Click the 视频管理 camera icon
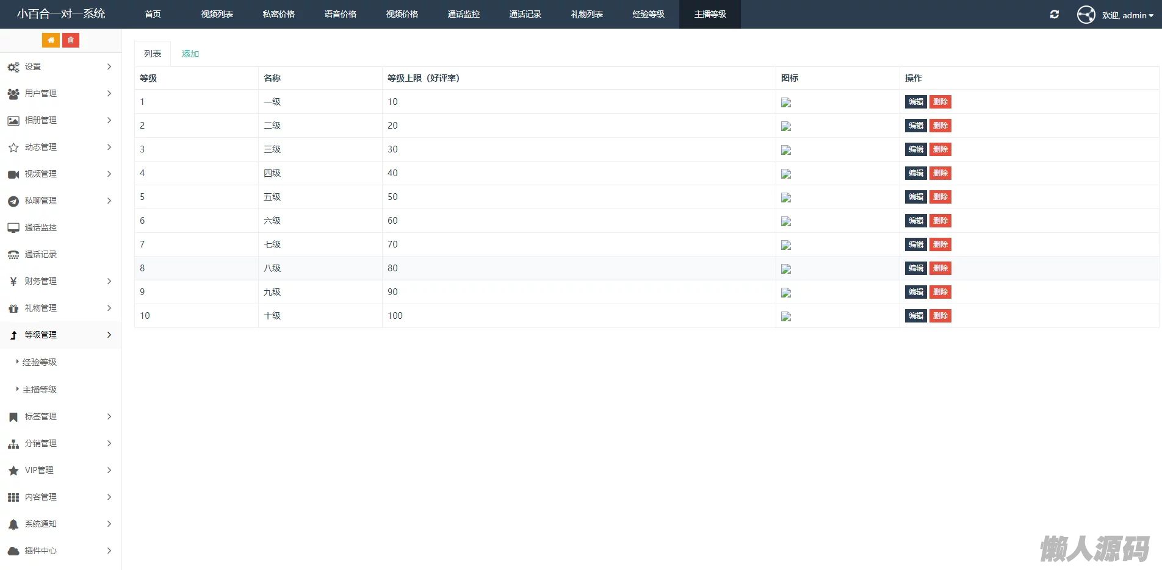The height and width of the screenshot is (570, 1162). pyautogui.click(x=13, y=174)
